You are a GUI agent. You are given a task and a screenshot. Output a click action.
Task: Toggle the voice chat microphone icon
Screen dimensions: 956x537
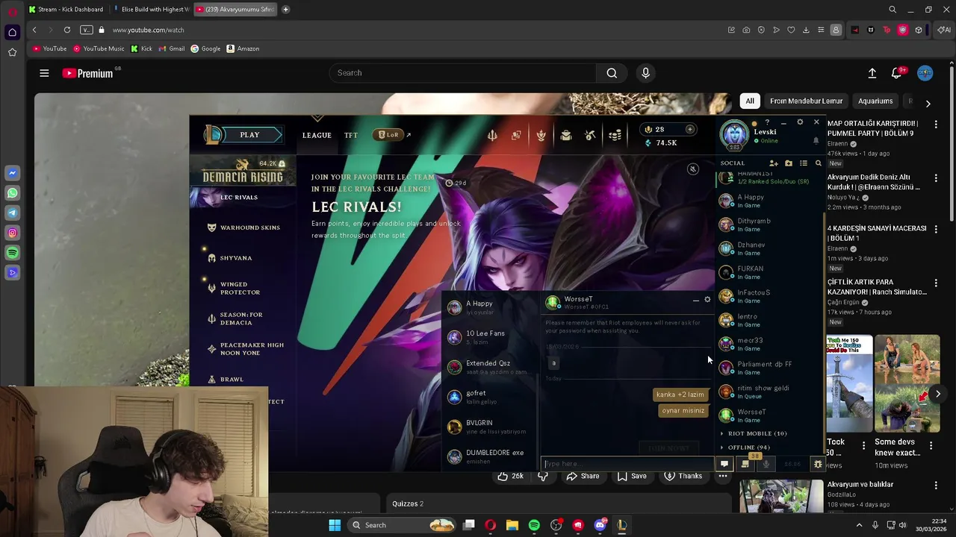(766, 464)
